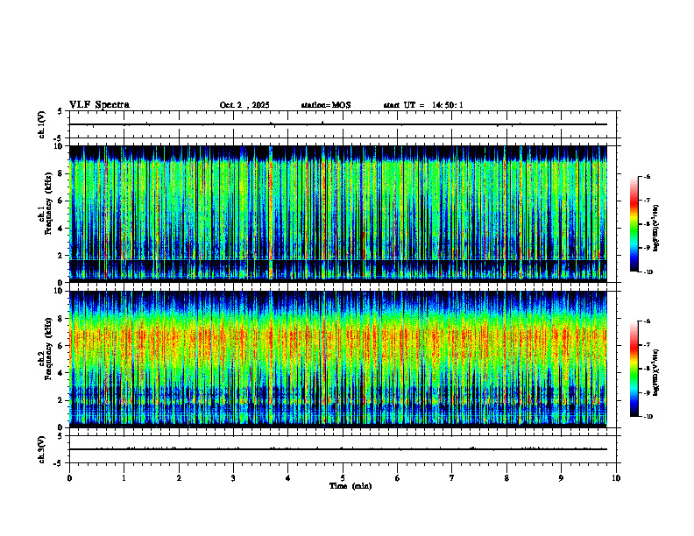Select the "8" kHz tick on ch.1 frequency axis

click(61, 173)
